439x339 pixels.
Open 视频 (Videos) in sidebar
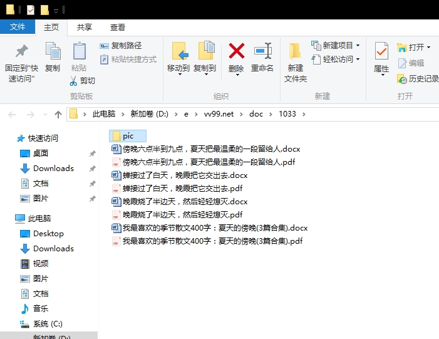34,263
